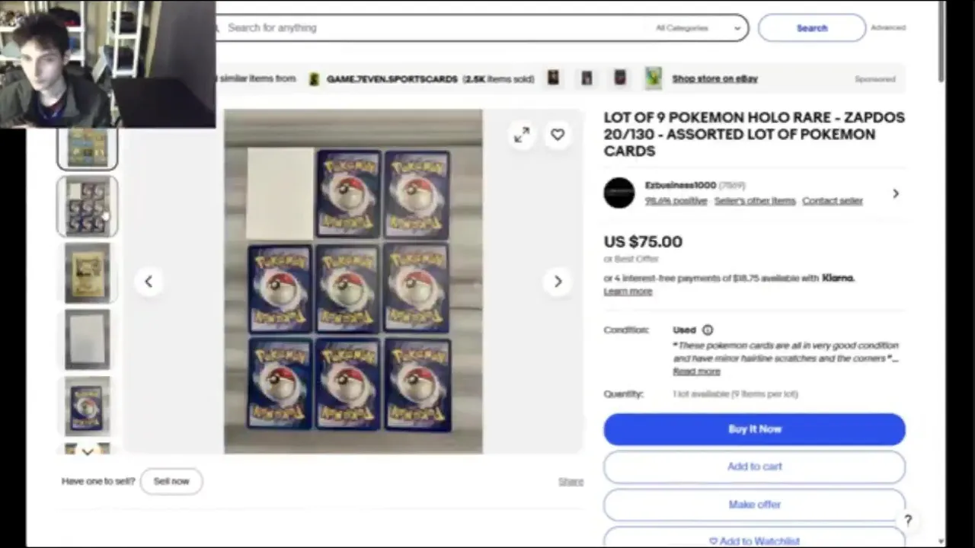Click the vertical page scrollbar
The height and width of the screenshot is (548, 975).
941,274
